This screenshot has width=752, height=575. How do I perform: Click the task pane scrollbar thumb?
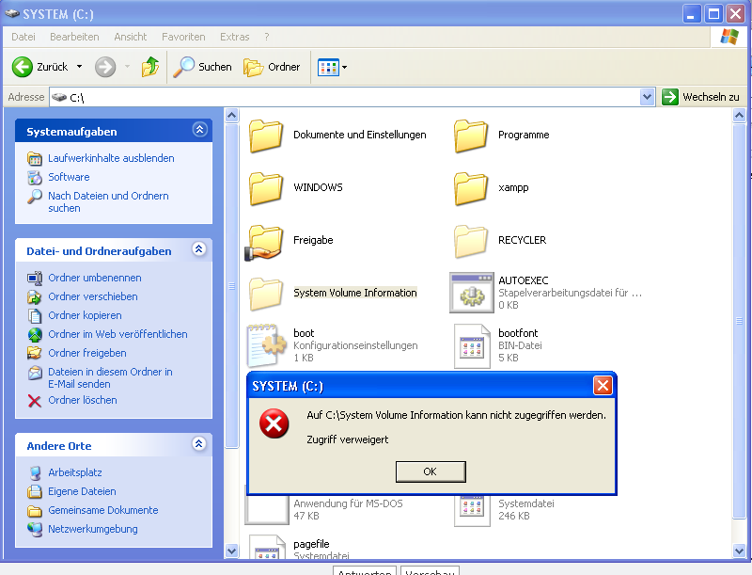coord(231,285)
